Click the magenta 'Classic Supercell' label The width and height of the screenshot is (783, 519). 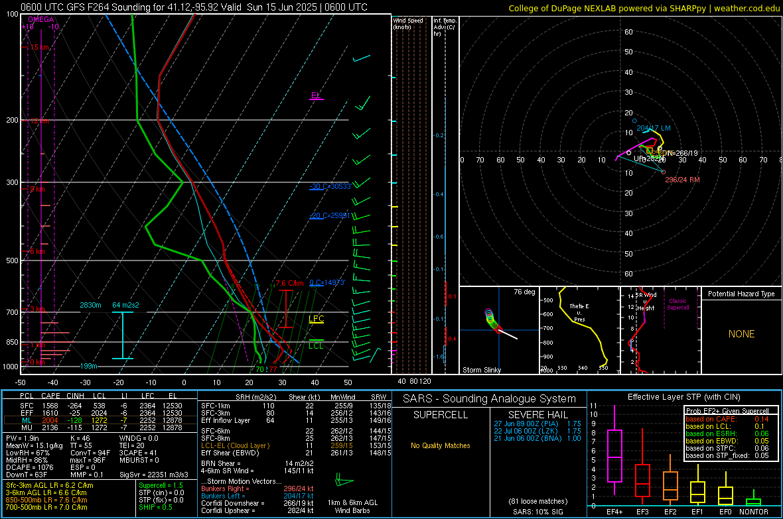click(677, 304)
